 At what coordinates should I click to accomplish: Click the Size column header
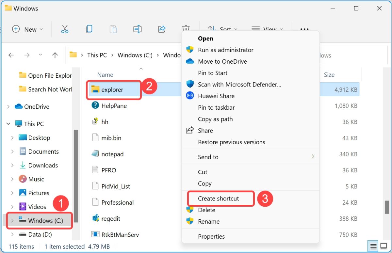pyautogui.click(x=329, y=75)
